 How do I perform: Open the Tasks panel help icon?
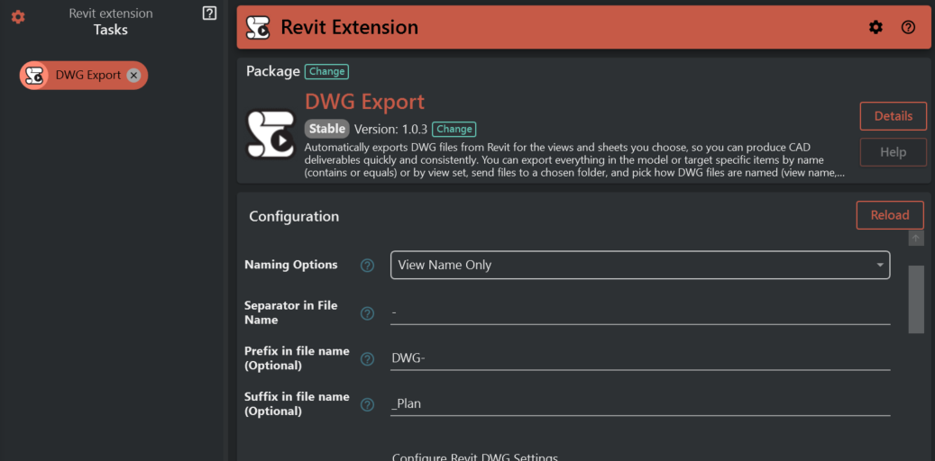[209, 14]
